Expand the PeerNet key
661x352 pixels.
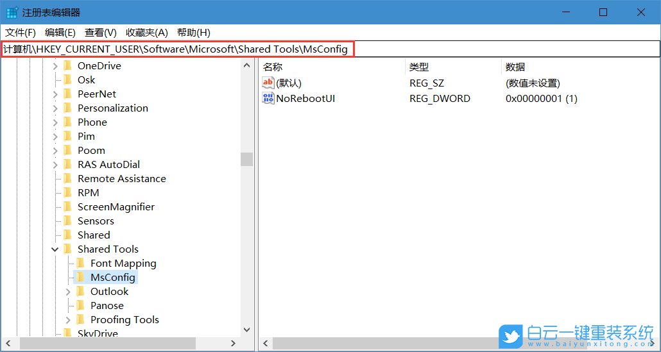(55, 94)
